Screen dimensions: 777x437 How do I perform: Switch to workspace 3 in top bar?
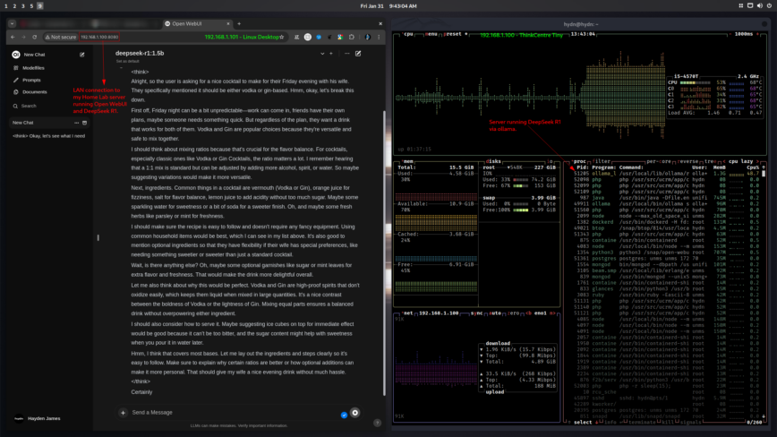click(22, 6)
